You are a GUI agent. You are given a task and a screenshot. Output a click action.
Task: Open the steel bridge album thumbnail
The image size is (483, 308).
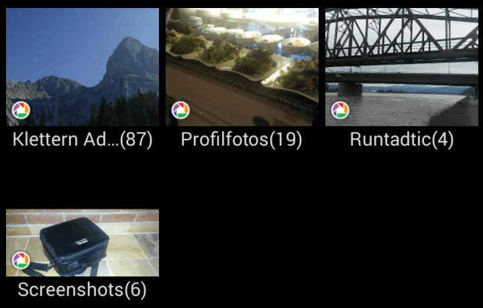tap(402, 67)
